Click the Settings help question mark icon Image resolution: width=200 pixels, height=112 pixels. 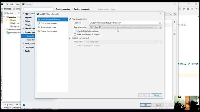[24, 105]
